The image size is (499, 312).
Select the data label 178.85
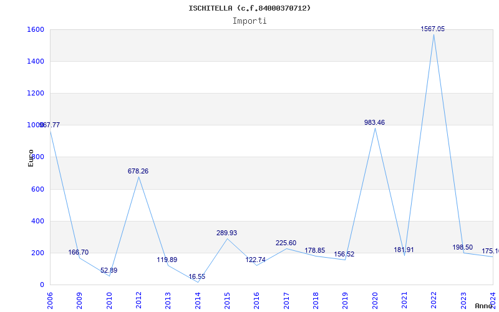pos(315,251)
